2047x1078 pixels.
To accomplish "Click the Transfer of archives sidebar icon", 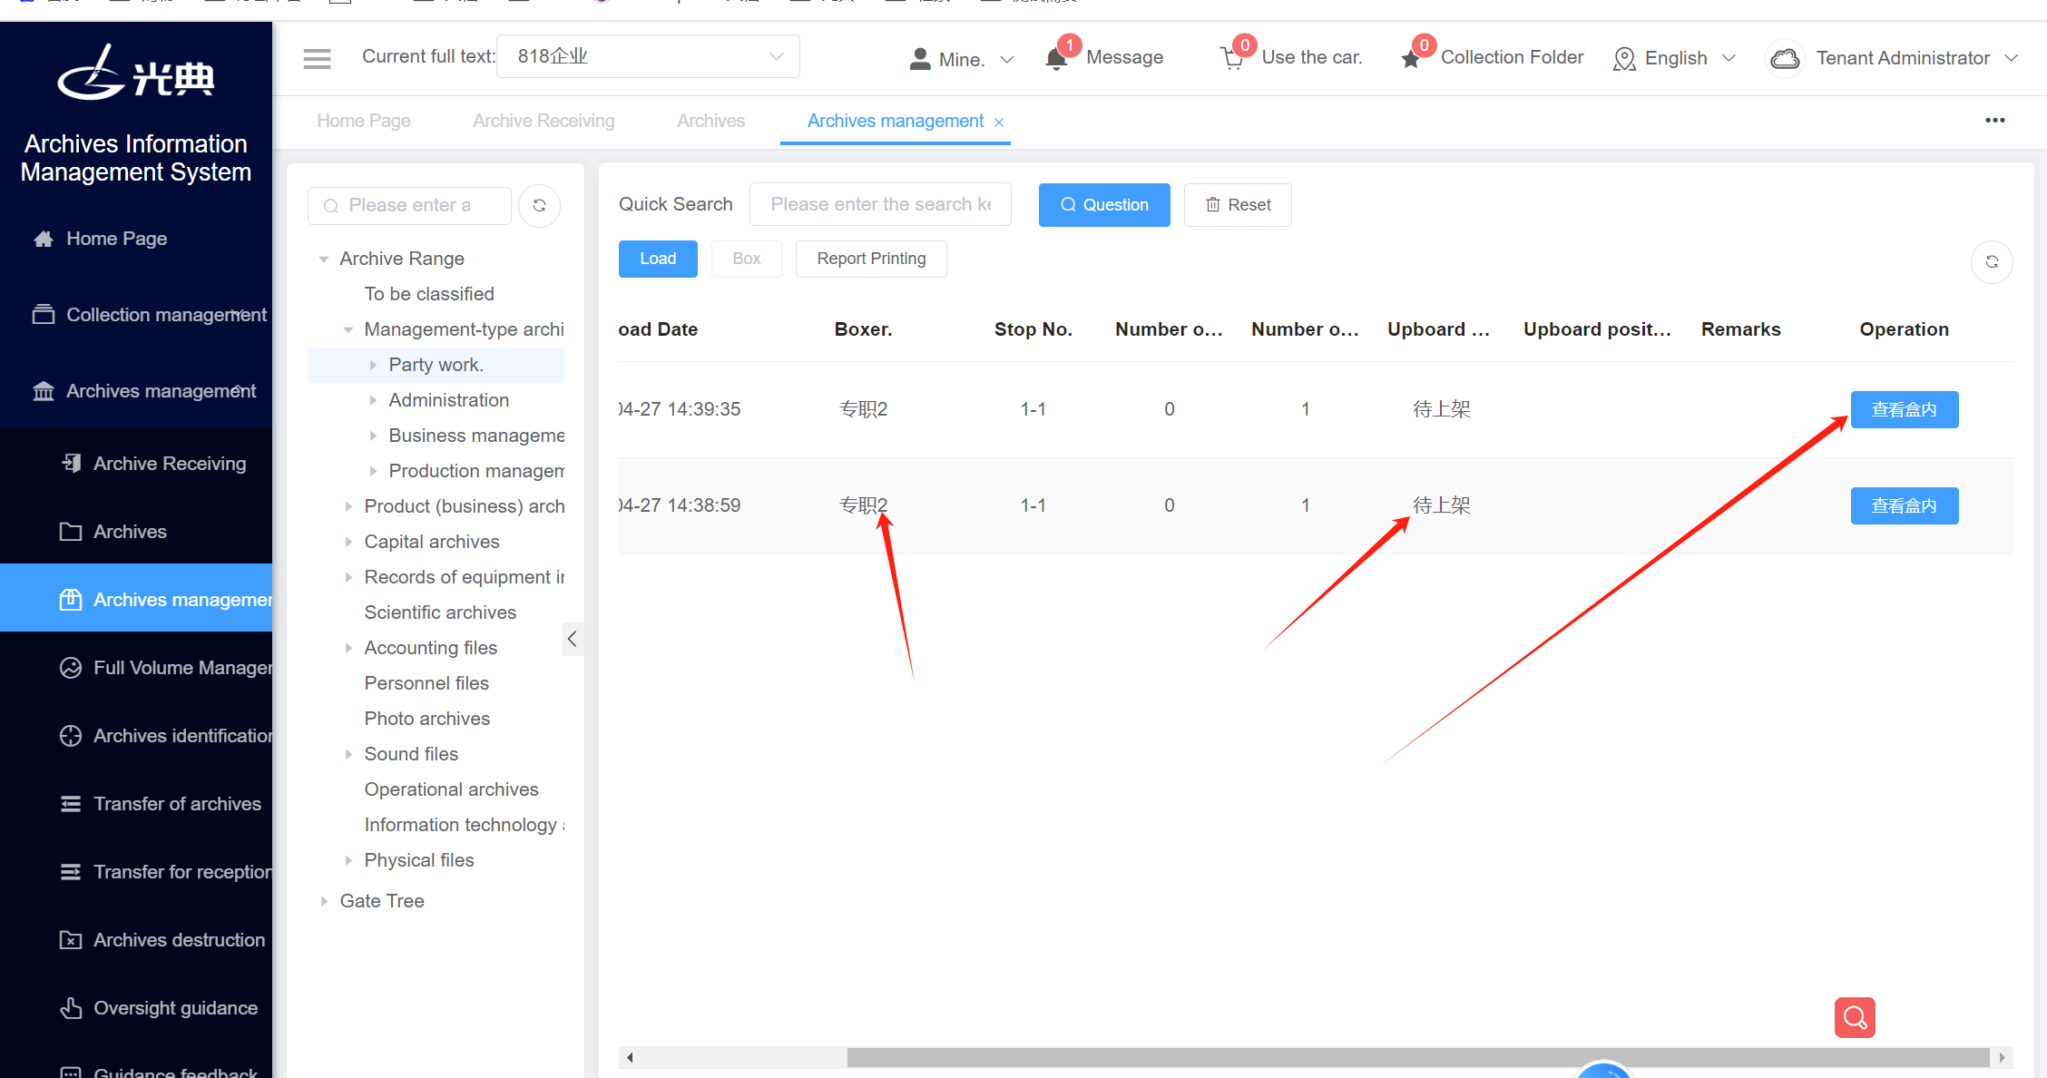I will click(x=71, y=804).
